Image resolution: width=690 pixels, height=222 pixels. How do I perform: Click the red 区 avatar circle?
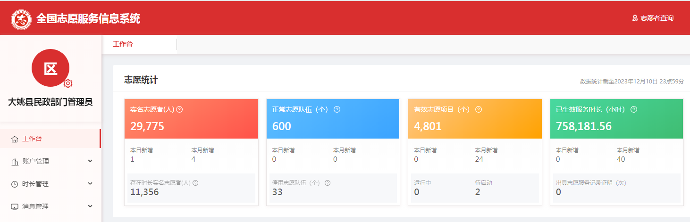50,68
